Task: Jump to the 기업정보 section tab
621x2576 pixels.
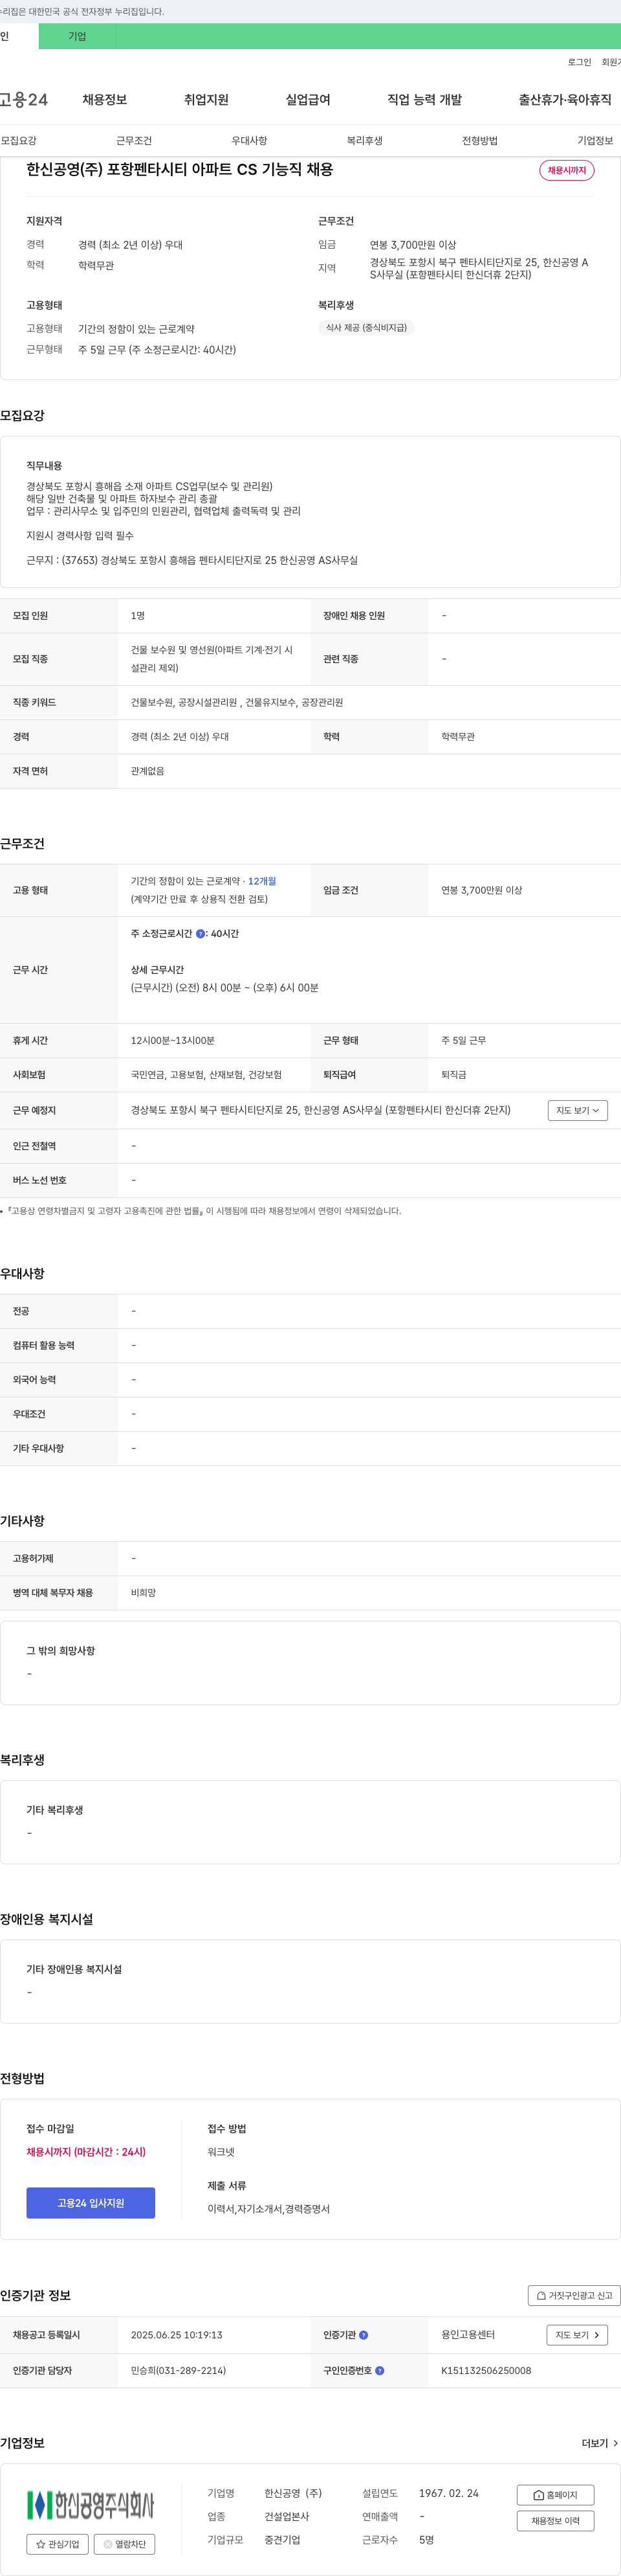Action: tap(595, 141)
